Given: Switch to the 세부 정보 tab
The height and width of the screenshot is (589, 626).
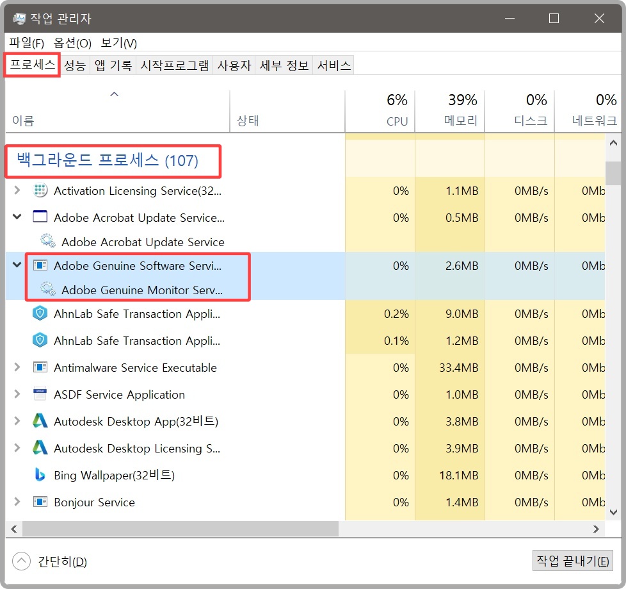Looking at the screenshot, I should [x=284, y=65].
